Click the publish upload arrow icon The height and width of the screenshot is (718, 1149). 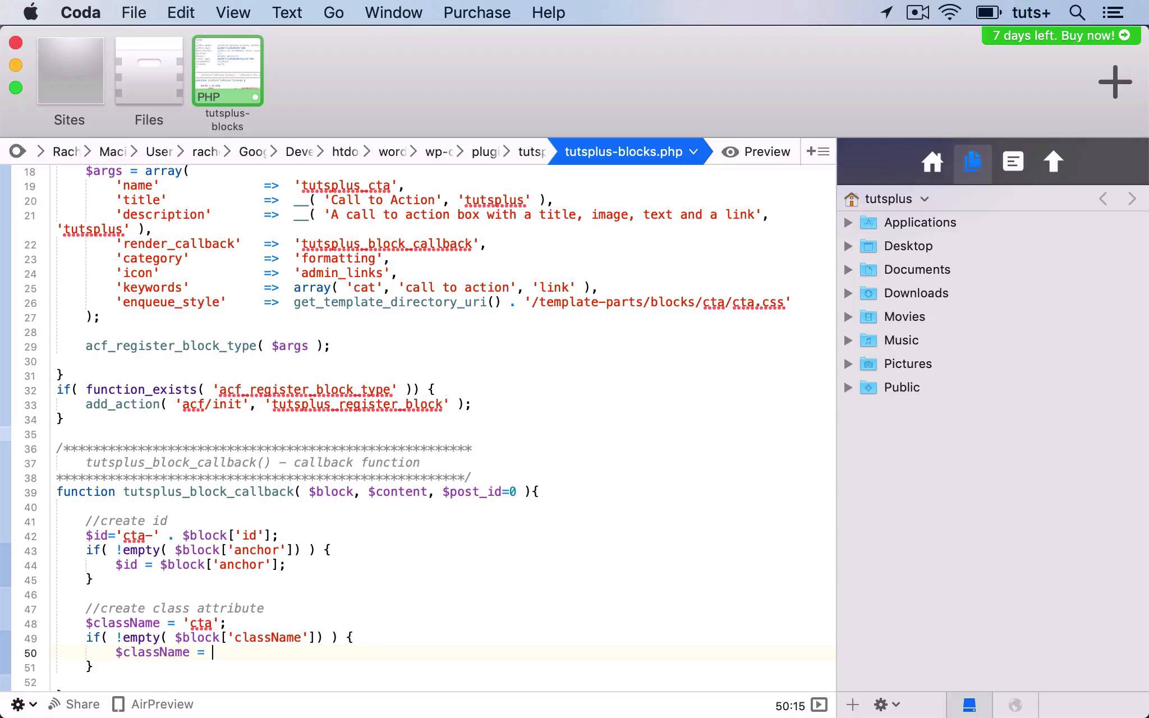1052,162
